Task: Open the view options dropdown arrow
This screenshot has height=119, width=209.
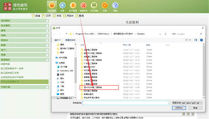Action: [x=190, y=40]
